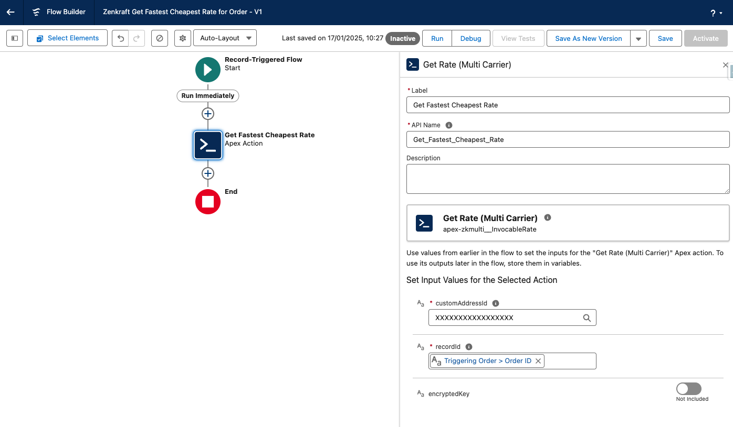Enable the encryptedKey Not Included toggle
The height and width of the screenshot is (427, 733).
pyautogui.click(x=689, y=389)
